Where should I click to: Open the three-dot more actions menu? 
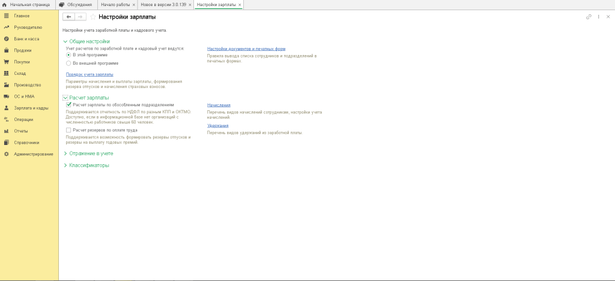(598, 17)
